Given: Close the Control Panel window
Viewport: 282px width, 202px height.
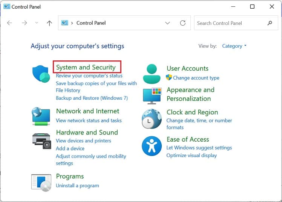Looking at the screenshot, I should (x=272, y=7).
